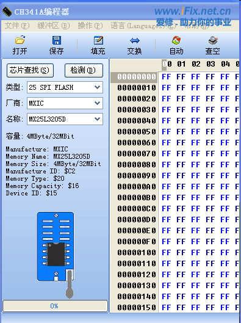Select the address row 00000010

click(x=137, y=88)
